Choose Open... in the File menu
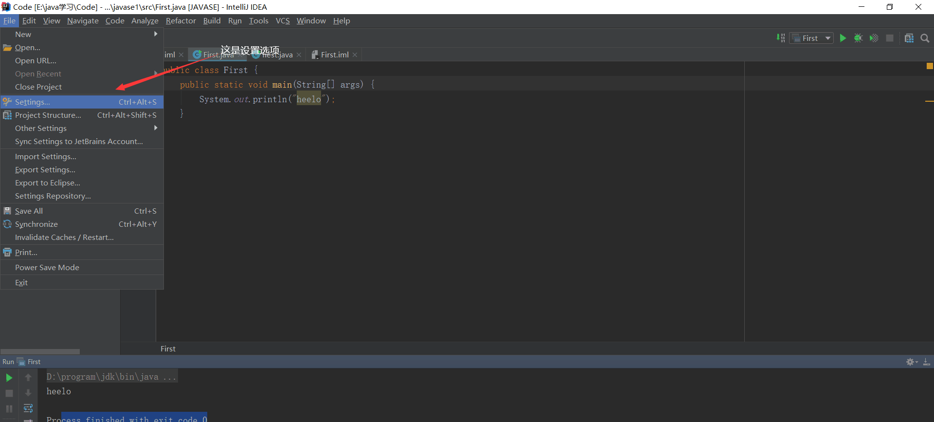This screenshot has width=934, height=422. 82,47
